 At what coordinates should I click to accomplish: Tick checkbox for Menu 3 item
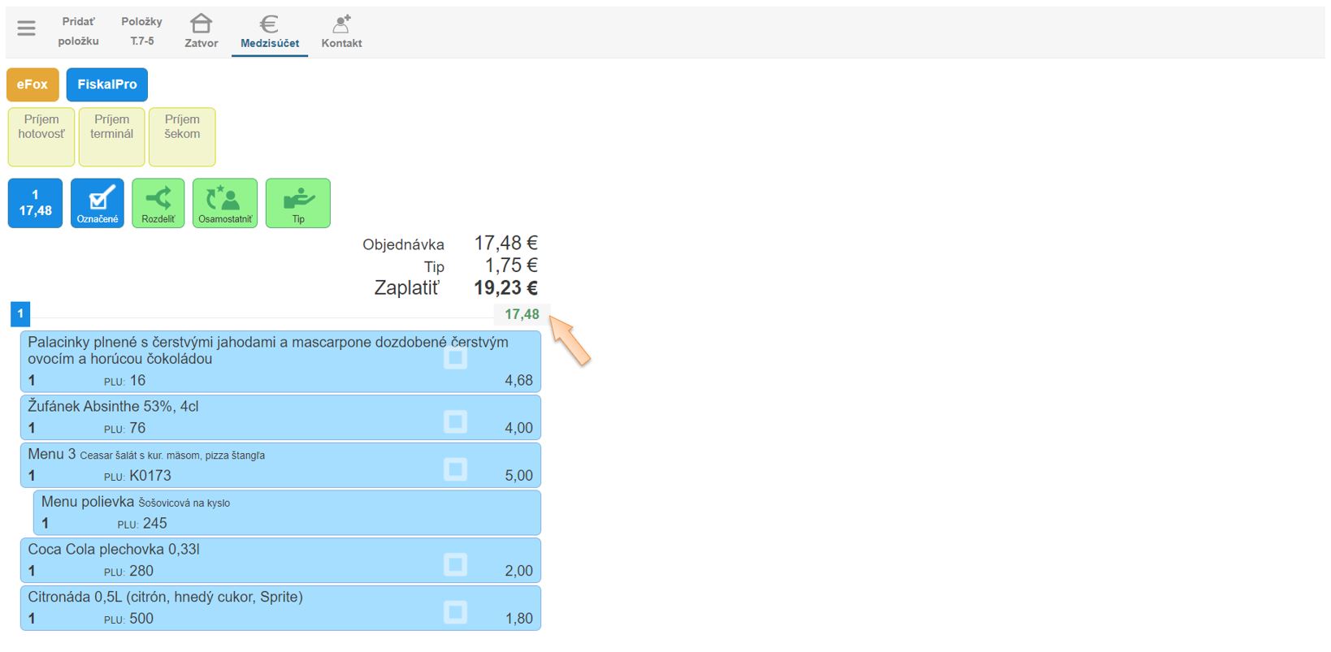(455, 469)
